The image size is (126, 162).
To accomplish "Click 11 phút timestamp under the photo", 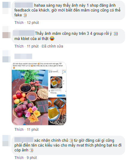I will pos(33,130).
